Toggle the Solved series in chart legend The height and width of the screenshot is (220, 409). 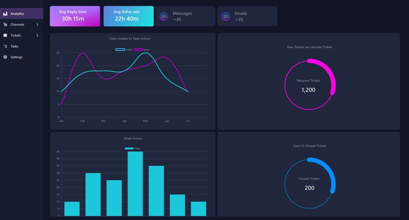[141, 50]
